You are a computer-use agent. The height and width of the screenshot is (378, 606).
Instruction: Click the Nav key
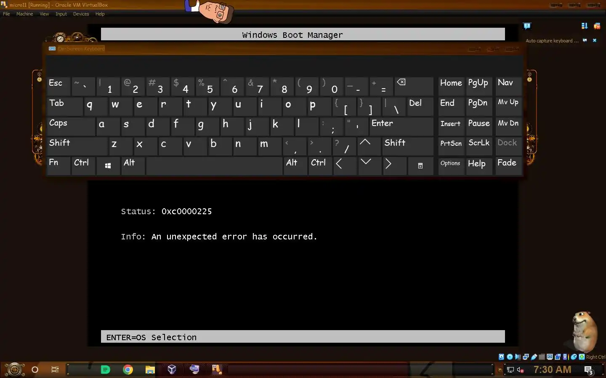pyautogui.click(x=508, y=86)
